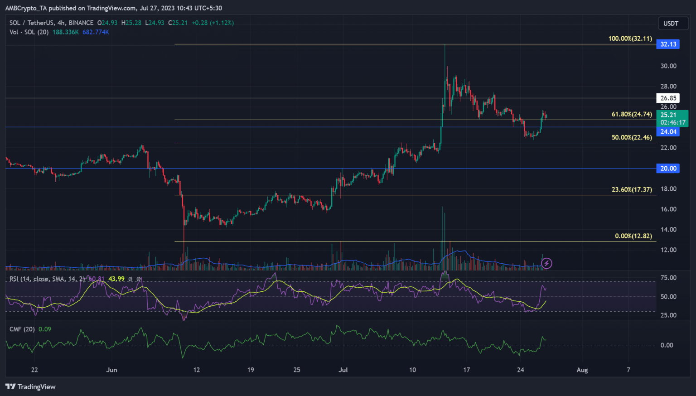Click the second Ø icon beside the RSI values

tap(140, 279)
